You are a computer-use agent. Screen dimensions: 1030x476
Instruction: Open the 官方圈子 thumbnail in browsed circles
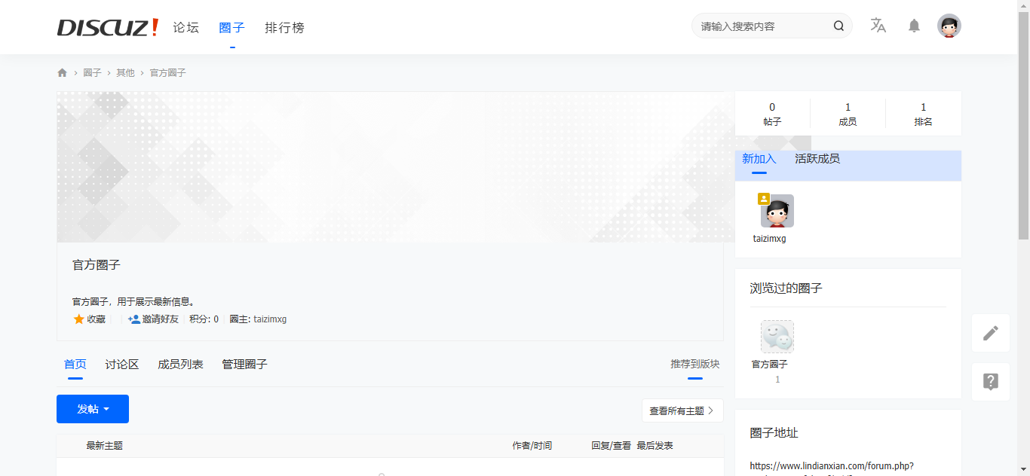[x=777, y=337]
